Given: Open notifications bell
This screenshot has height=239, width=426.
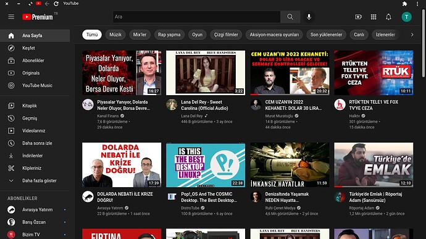Looking at the screenshot, I should pyautogui.click(x=388, y=17).
